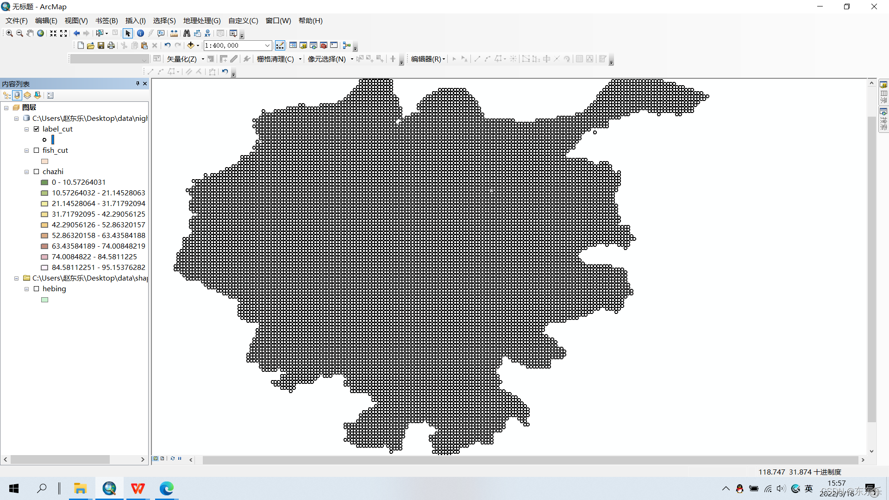The width and height of the screenshot is (889, 500).
Task: Open the 书签(B) bookmarks menu
Action: coord(106,21)
